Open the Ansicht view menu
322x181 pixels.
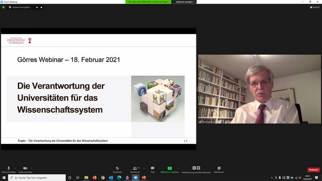pos(316,7)
